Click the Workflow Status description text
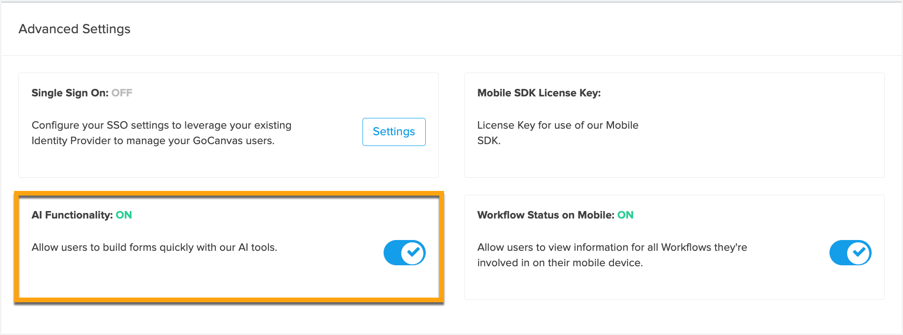The image size is (903, 335). [x=612, y=255]
